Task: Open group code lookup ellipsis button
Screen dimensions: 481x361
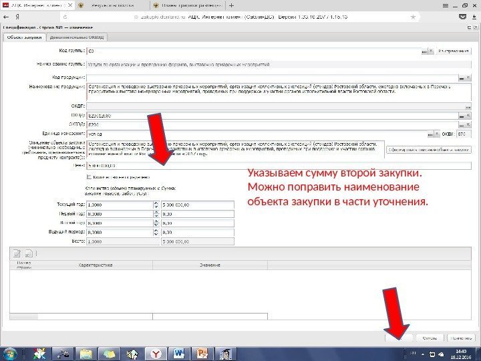Action: point(424,51)
